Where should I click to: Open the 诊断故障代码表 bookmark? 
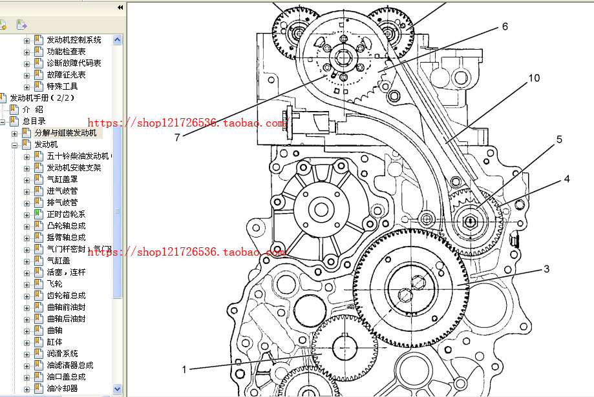74,63
